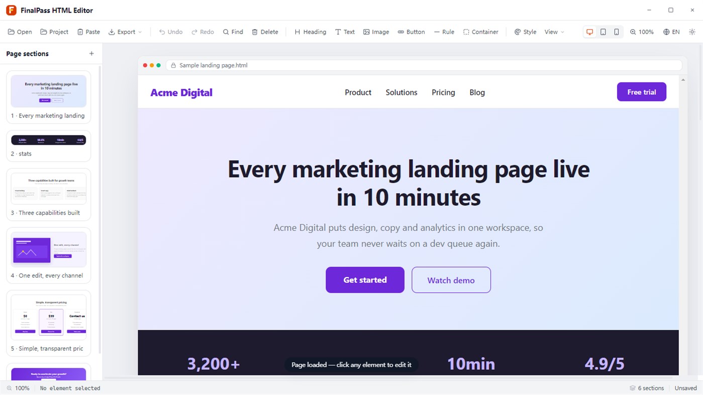Expand the Export dropdown
Image resolution: width=703 pixels, height=395 pixels.
click(x=125, y=32)
